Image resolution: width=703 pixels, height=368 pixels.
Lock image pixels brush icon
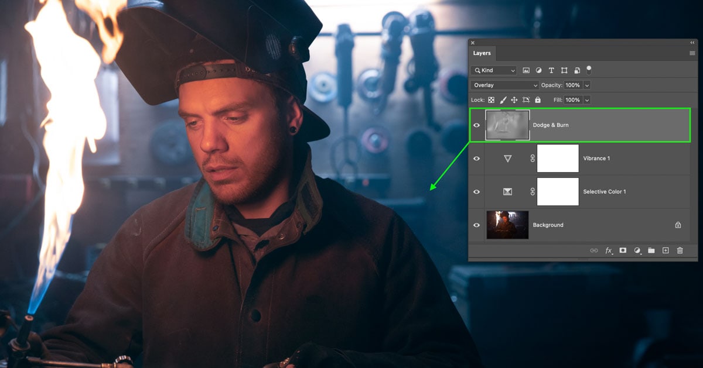503,100
